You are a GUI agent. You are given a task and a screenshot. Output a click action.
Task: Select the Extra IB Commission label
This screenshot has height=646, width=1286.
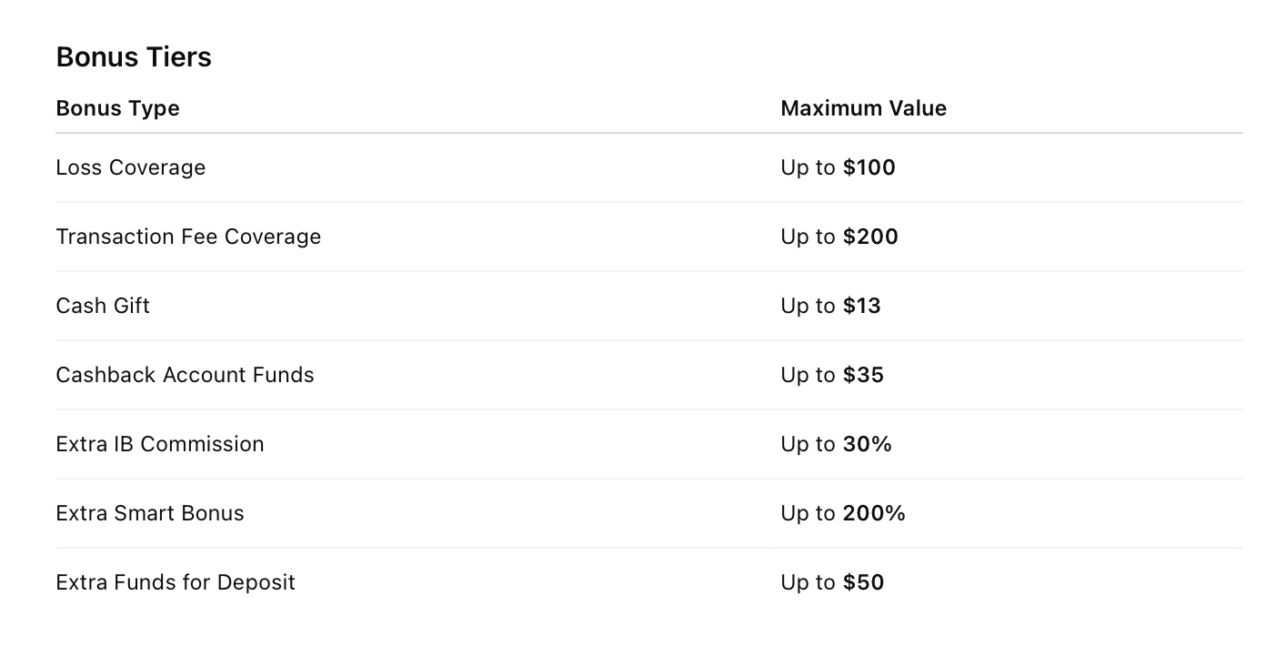160,444
